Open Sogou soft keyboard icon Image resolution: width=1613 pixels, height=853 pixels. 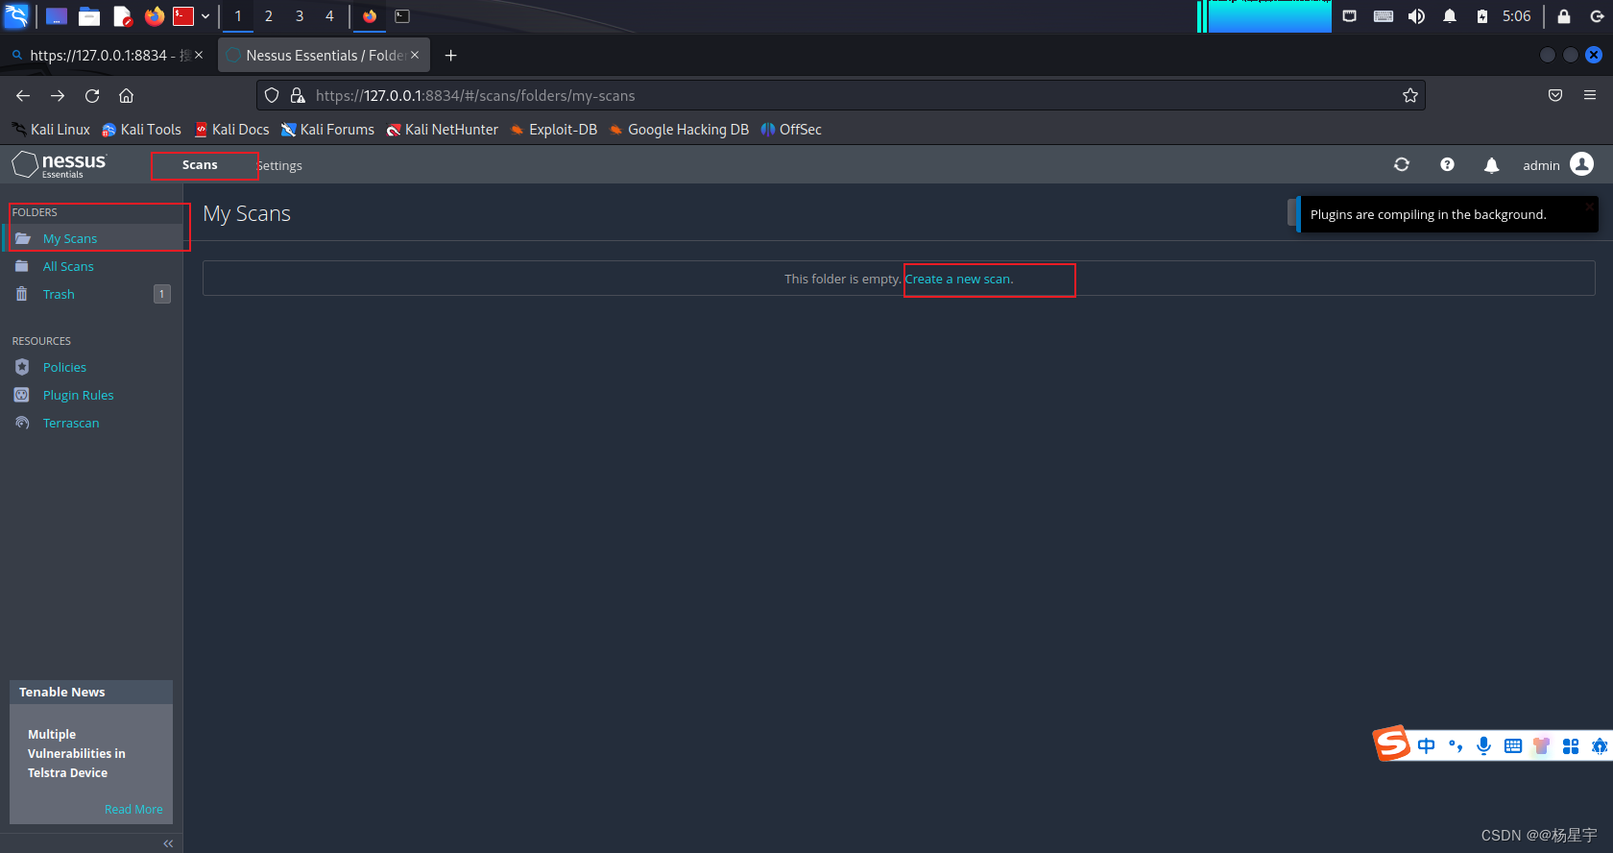tap(1513, 745)
